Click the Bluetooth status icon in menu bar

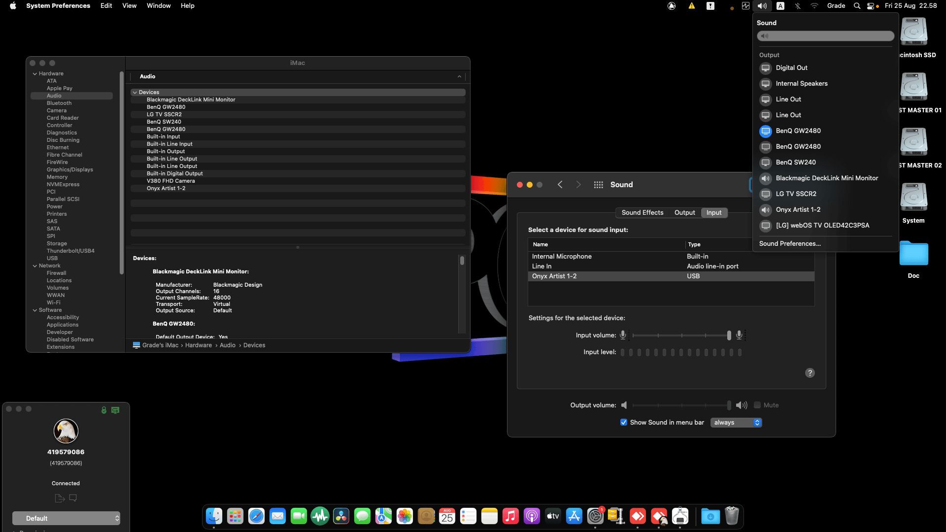(798, 6)
